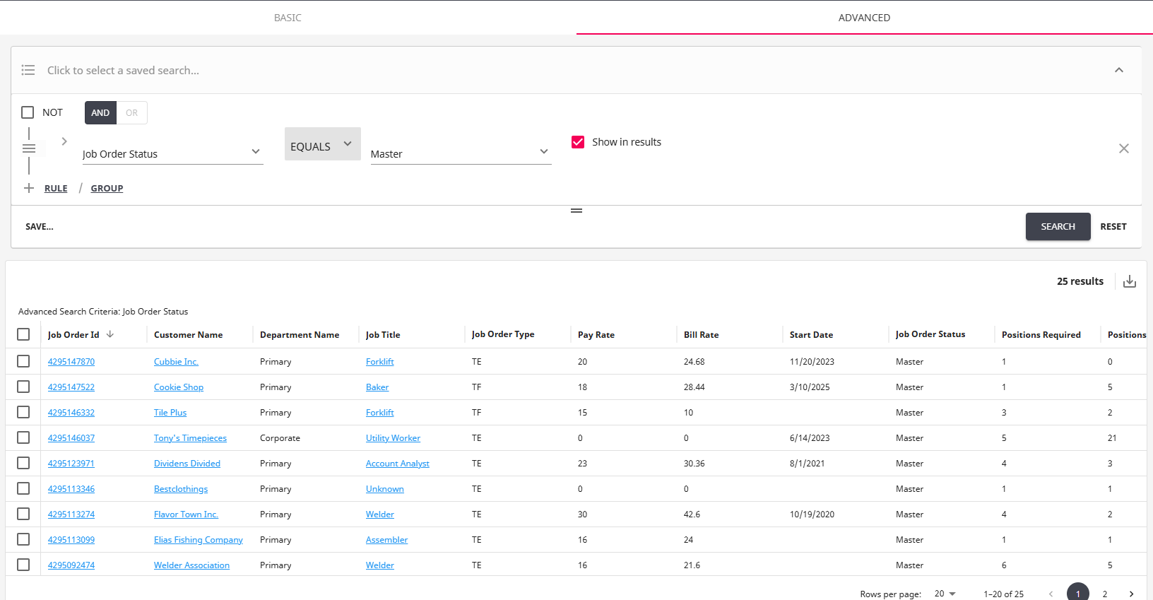Open the rows per page dropdown

945,594
